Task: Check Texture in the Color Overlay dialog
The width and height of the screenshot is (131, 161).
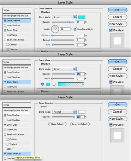Action: click(x=8, y=144)
